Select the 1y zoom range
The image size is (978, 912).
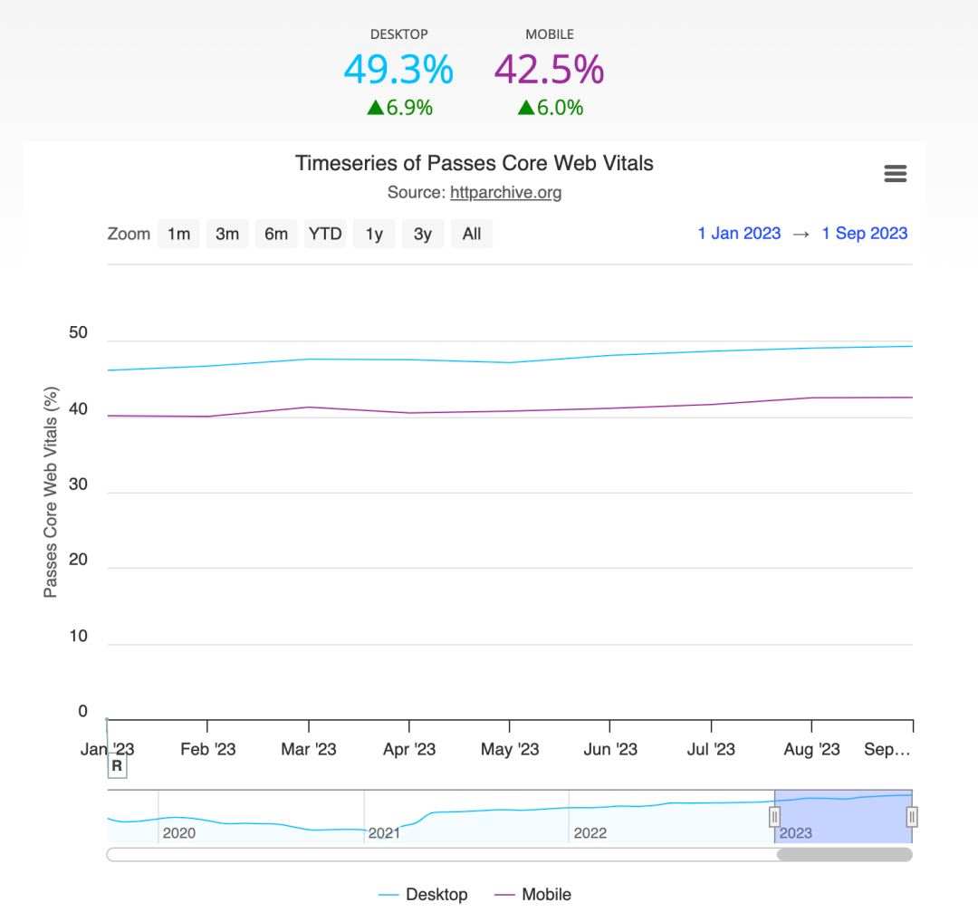(374, 234)
